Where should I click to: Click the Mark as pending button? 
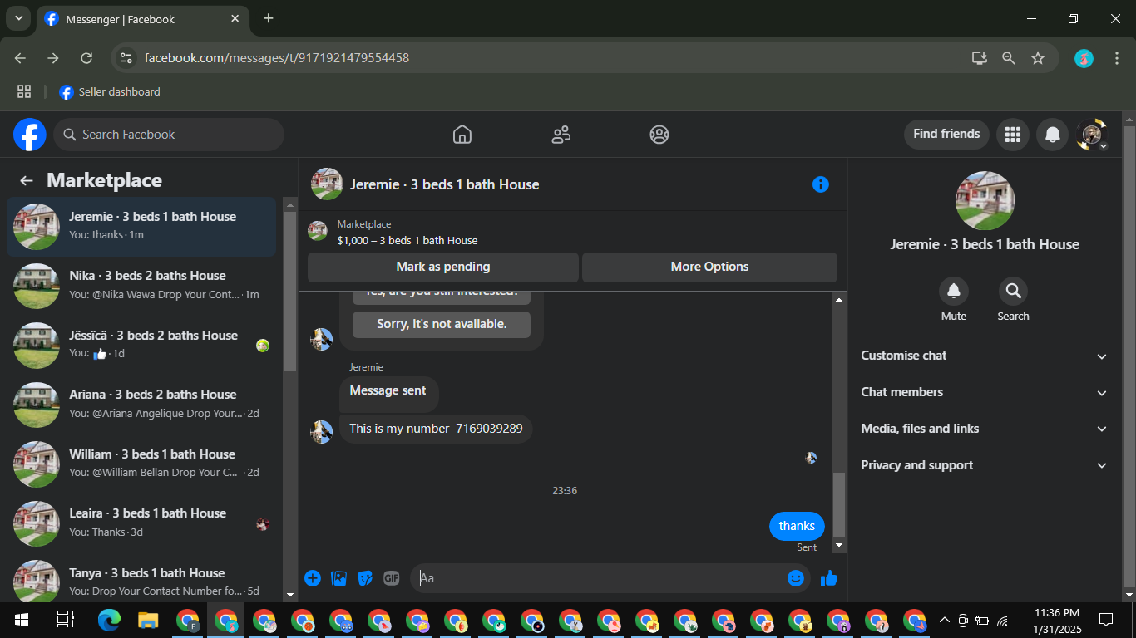(443, 267)
